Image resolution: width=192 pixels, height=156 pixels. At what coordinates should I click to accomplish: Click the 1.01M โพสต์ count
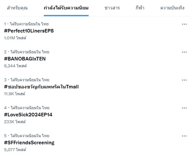click(15, 38)
